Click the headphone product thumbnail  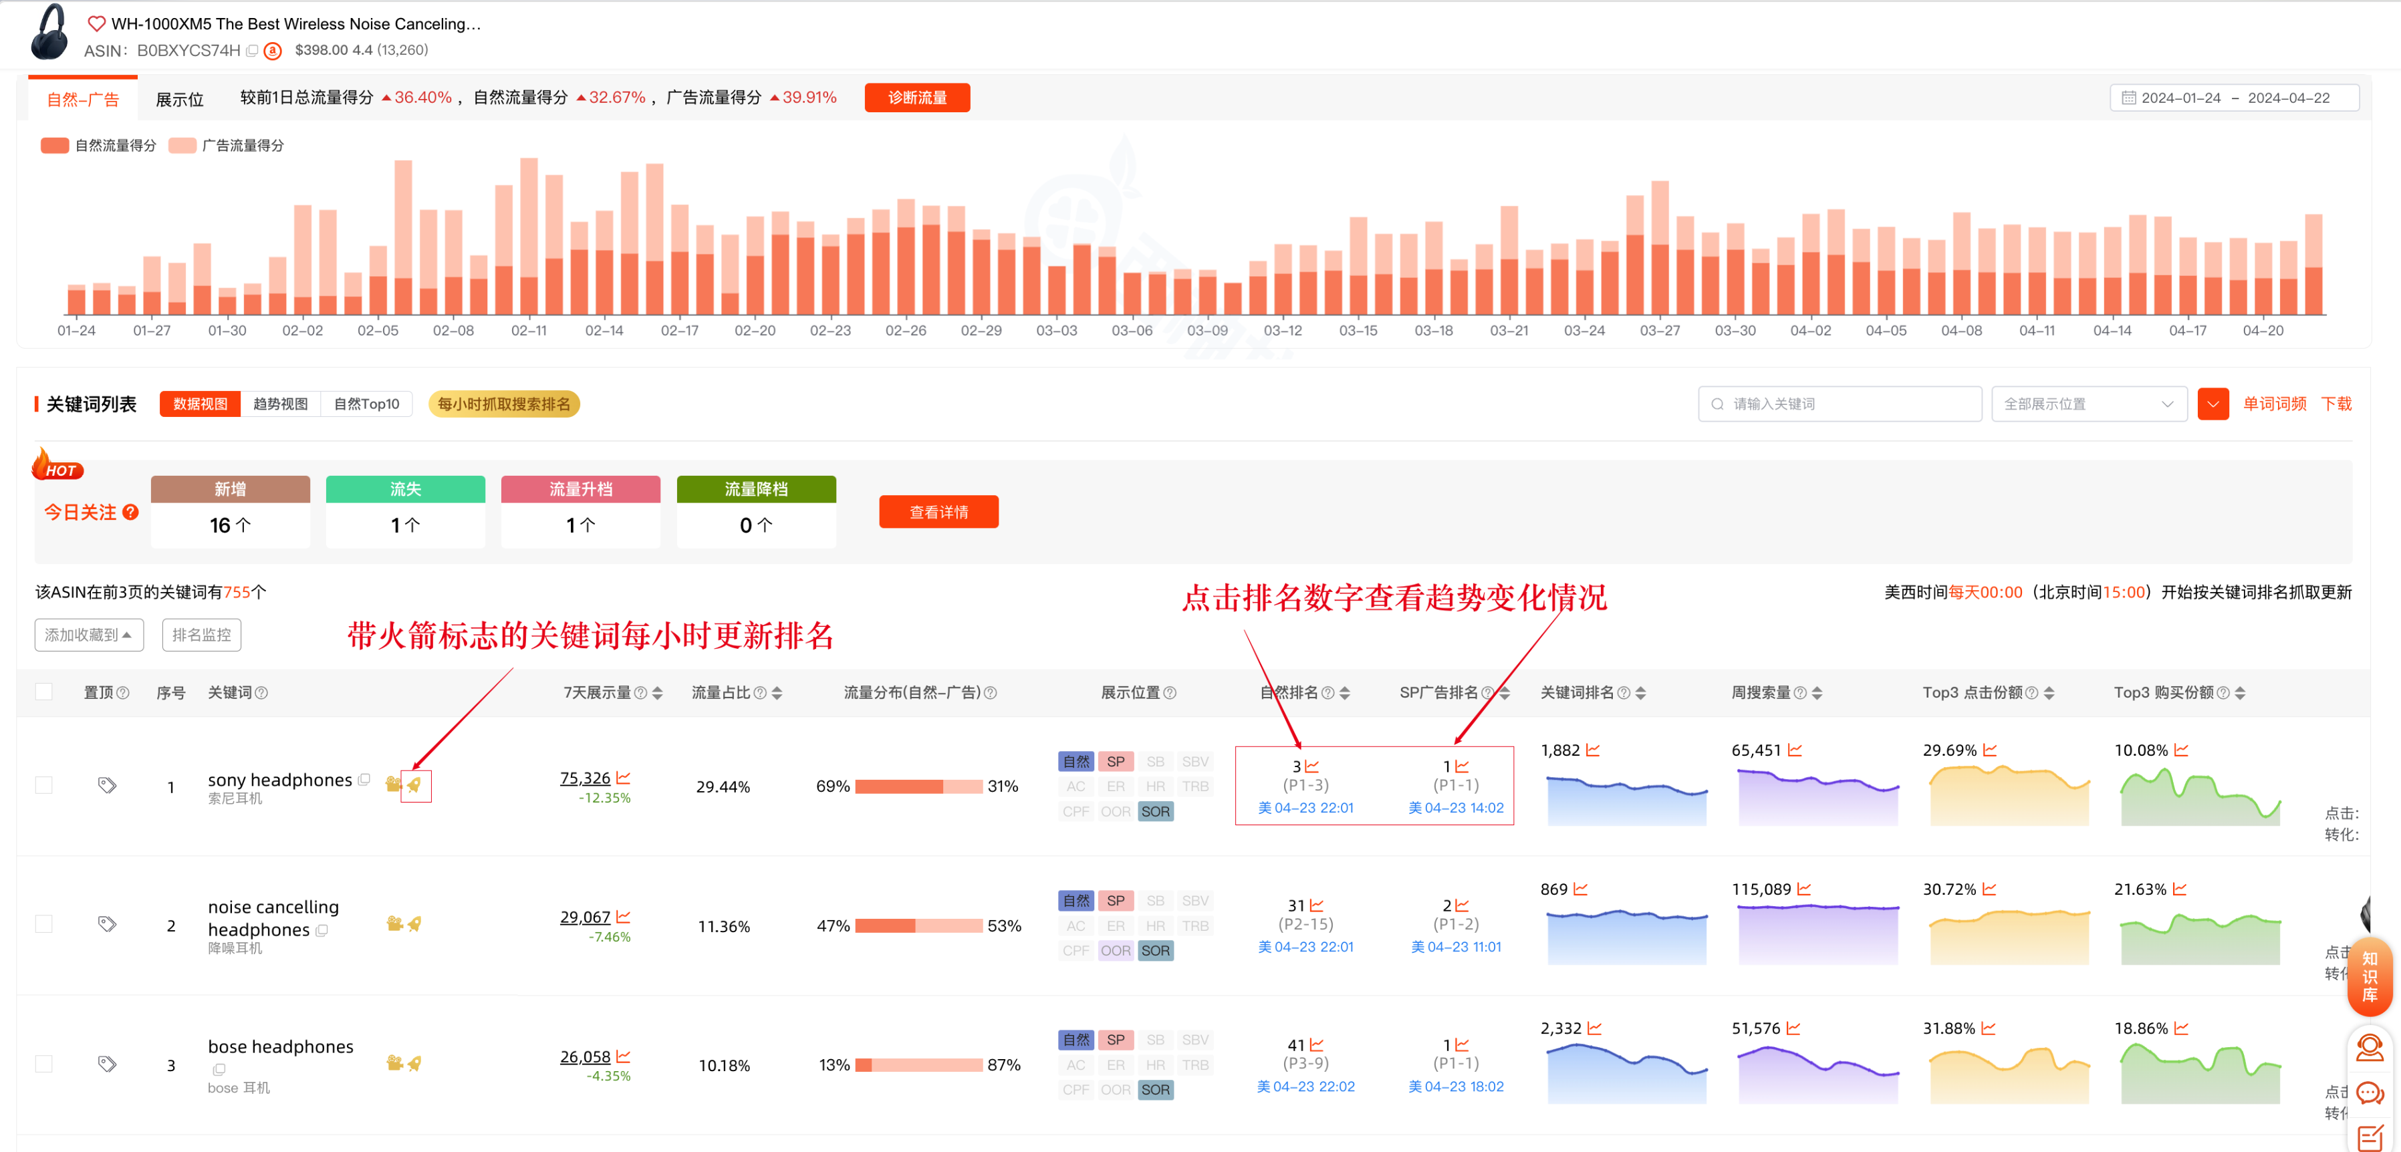click(x=49, y=33)
